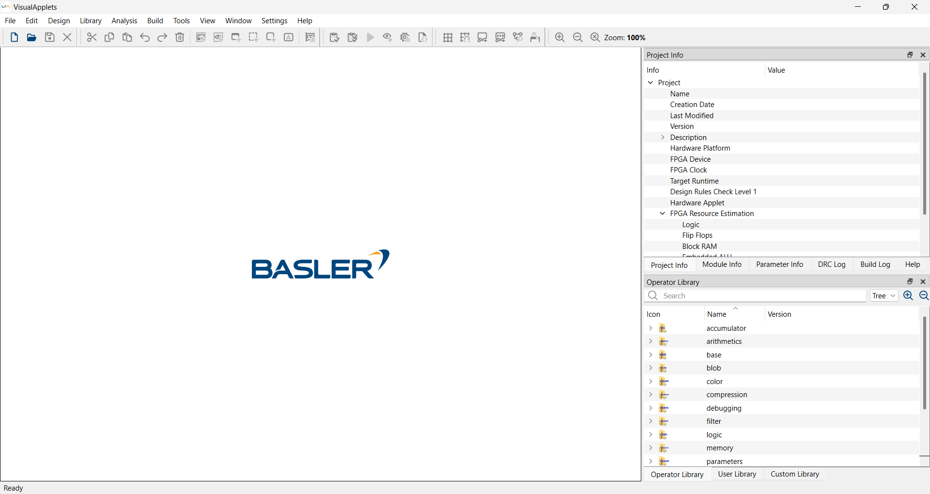Screen dimensions: 930x494
Task: Start the build with the play icon
Action: pyautogui.click(x=371, y=37)
